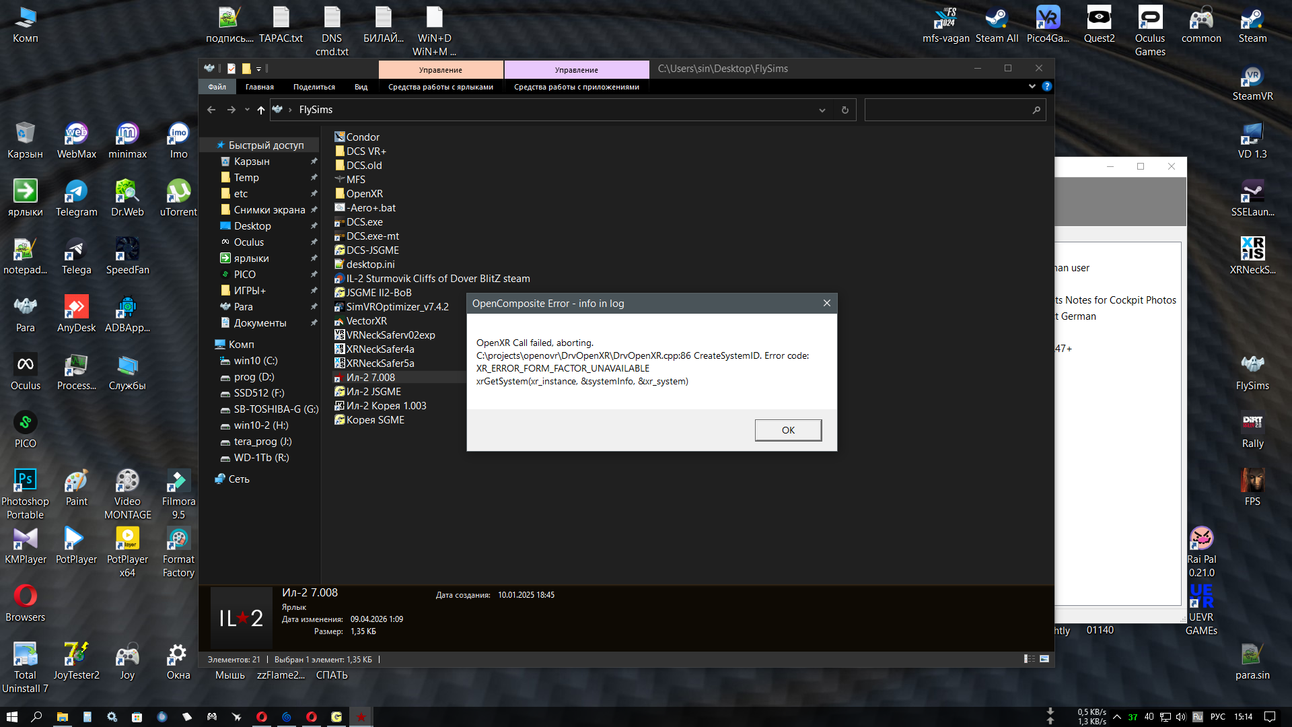The image size is (1292, 727).
Task: Open Photoshop Portable desktop shortcut
Action: [x=25, y=495]
